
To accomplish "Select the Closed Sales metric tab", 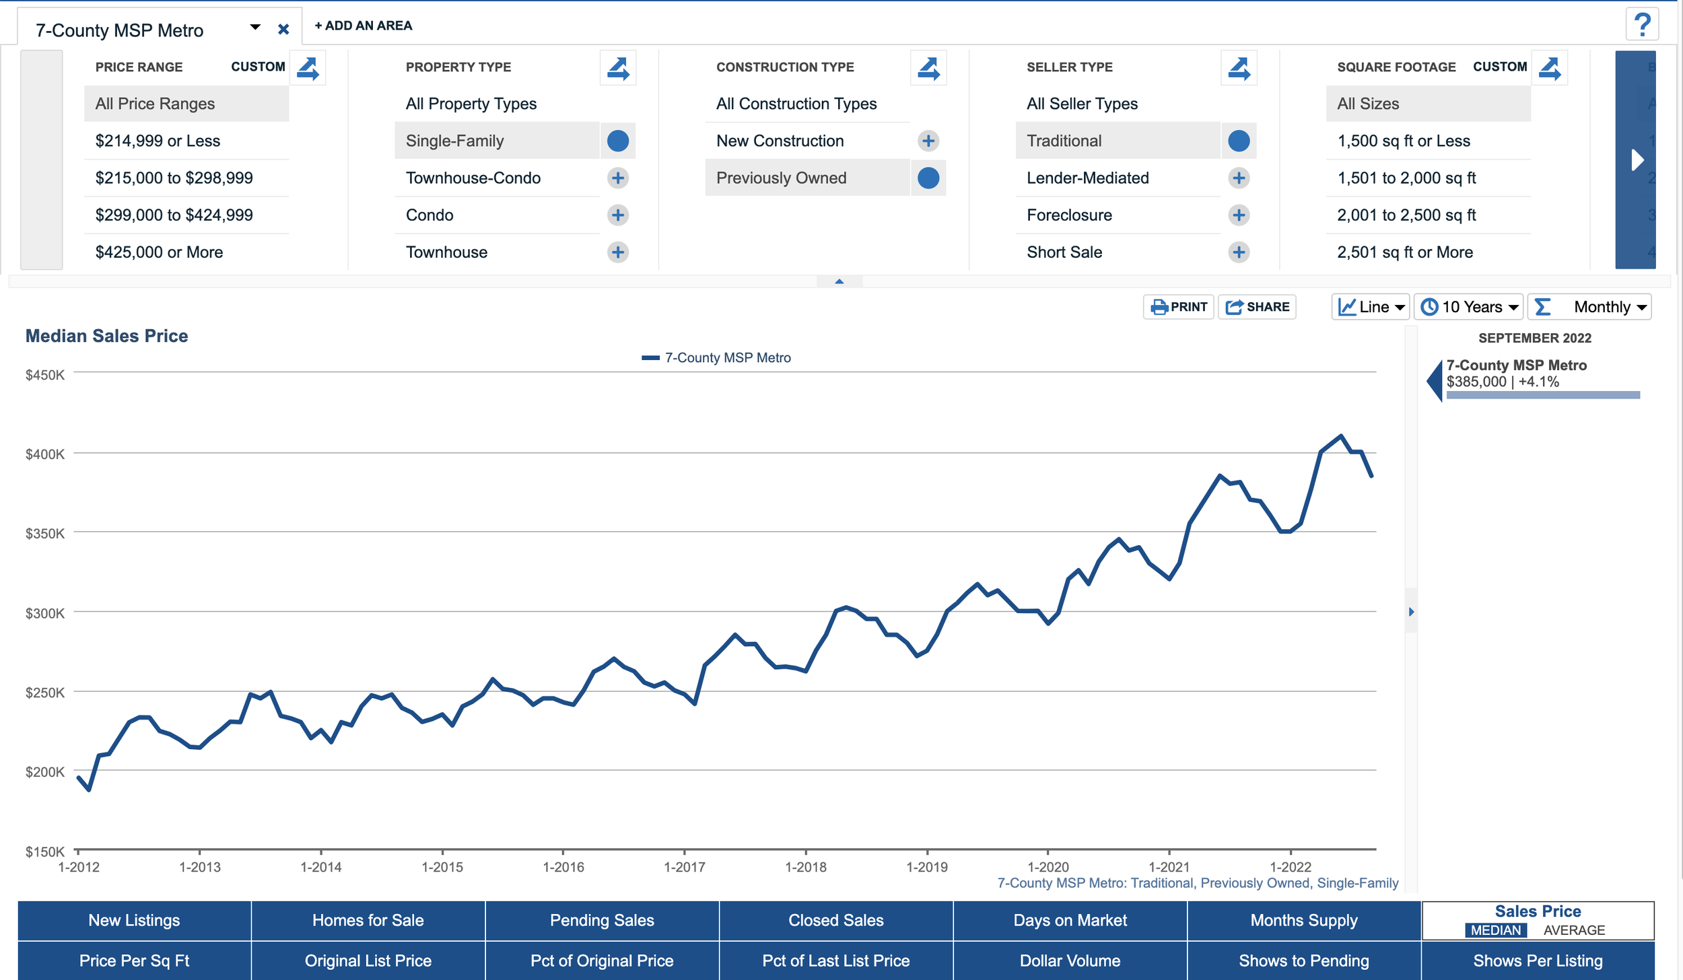I will click(x=835, y=920).
